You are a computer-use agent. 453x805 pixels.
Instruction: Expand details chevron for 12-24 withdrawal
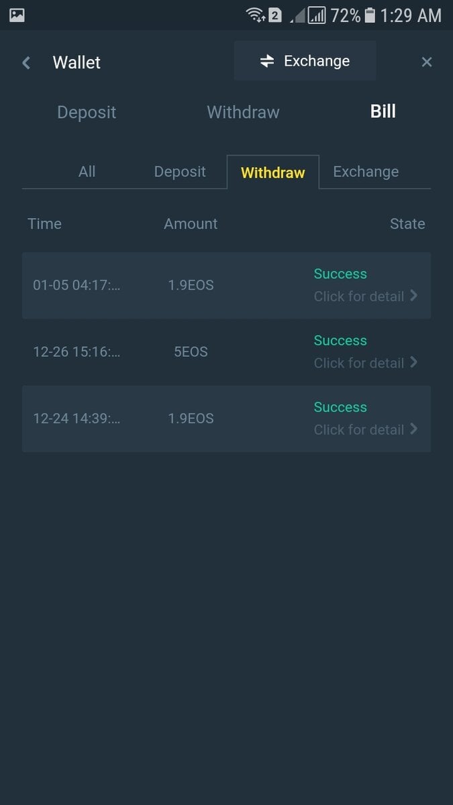(413, 429)
